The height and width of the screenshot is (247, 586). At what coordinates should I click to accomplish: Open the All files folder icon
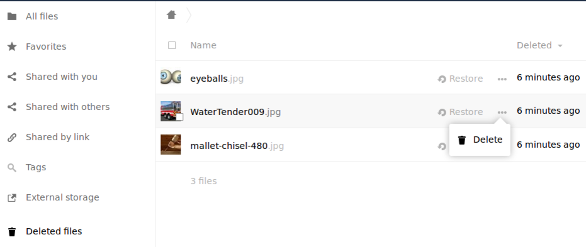12,16
